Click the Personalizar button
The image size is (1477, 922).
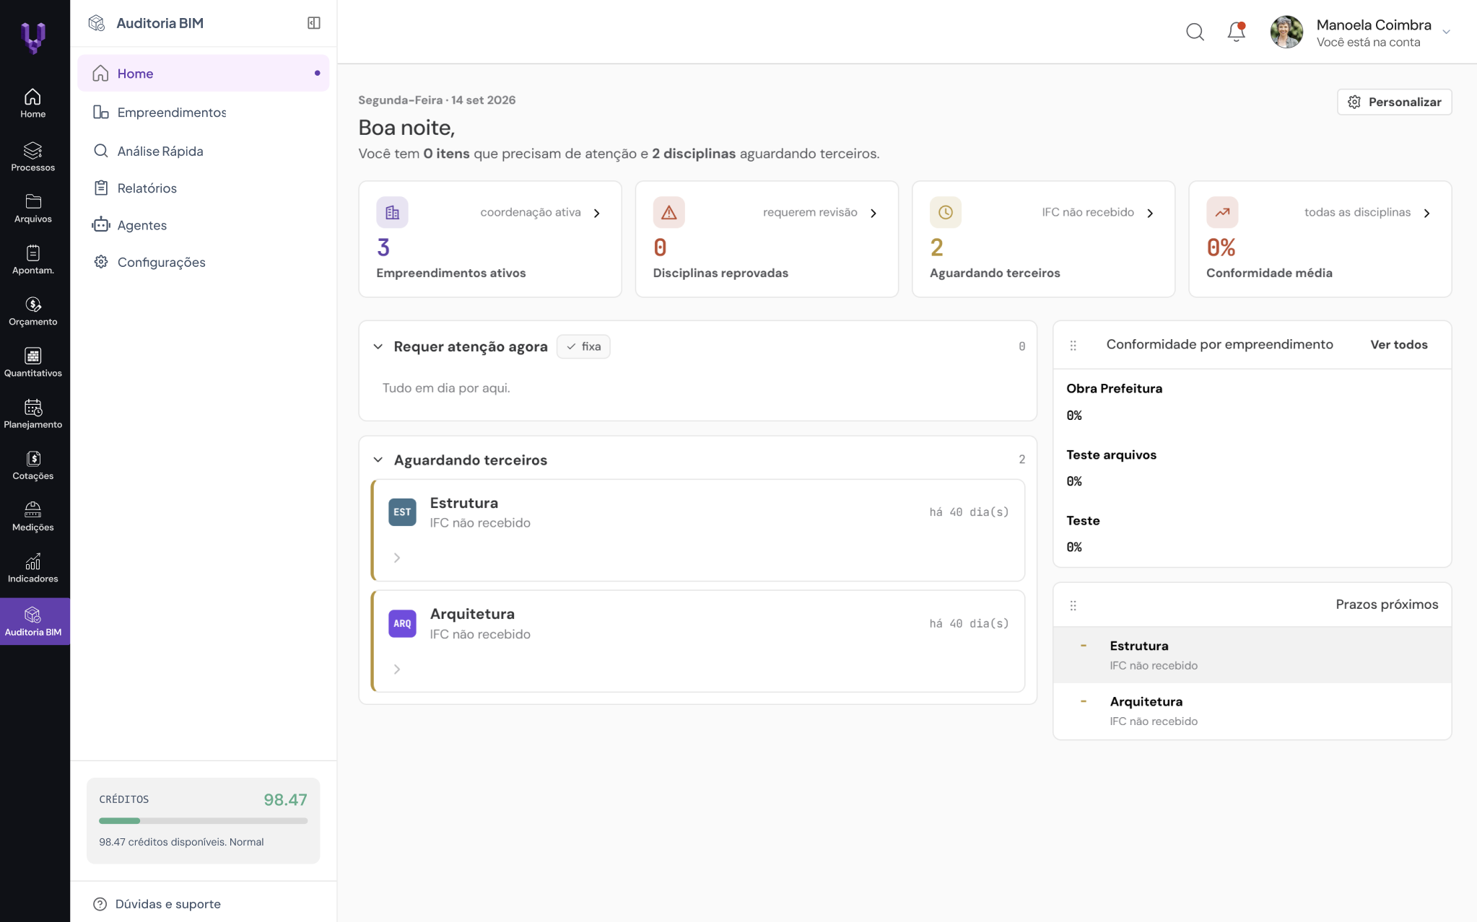(1394, 102)
